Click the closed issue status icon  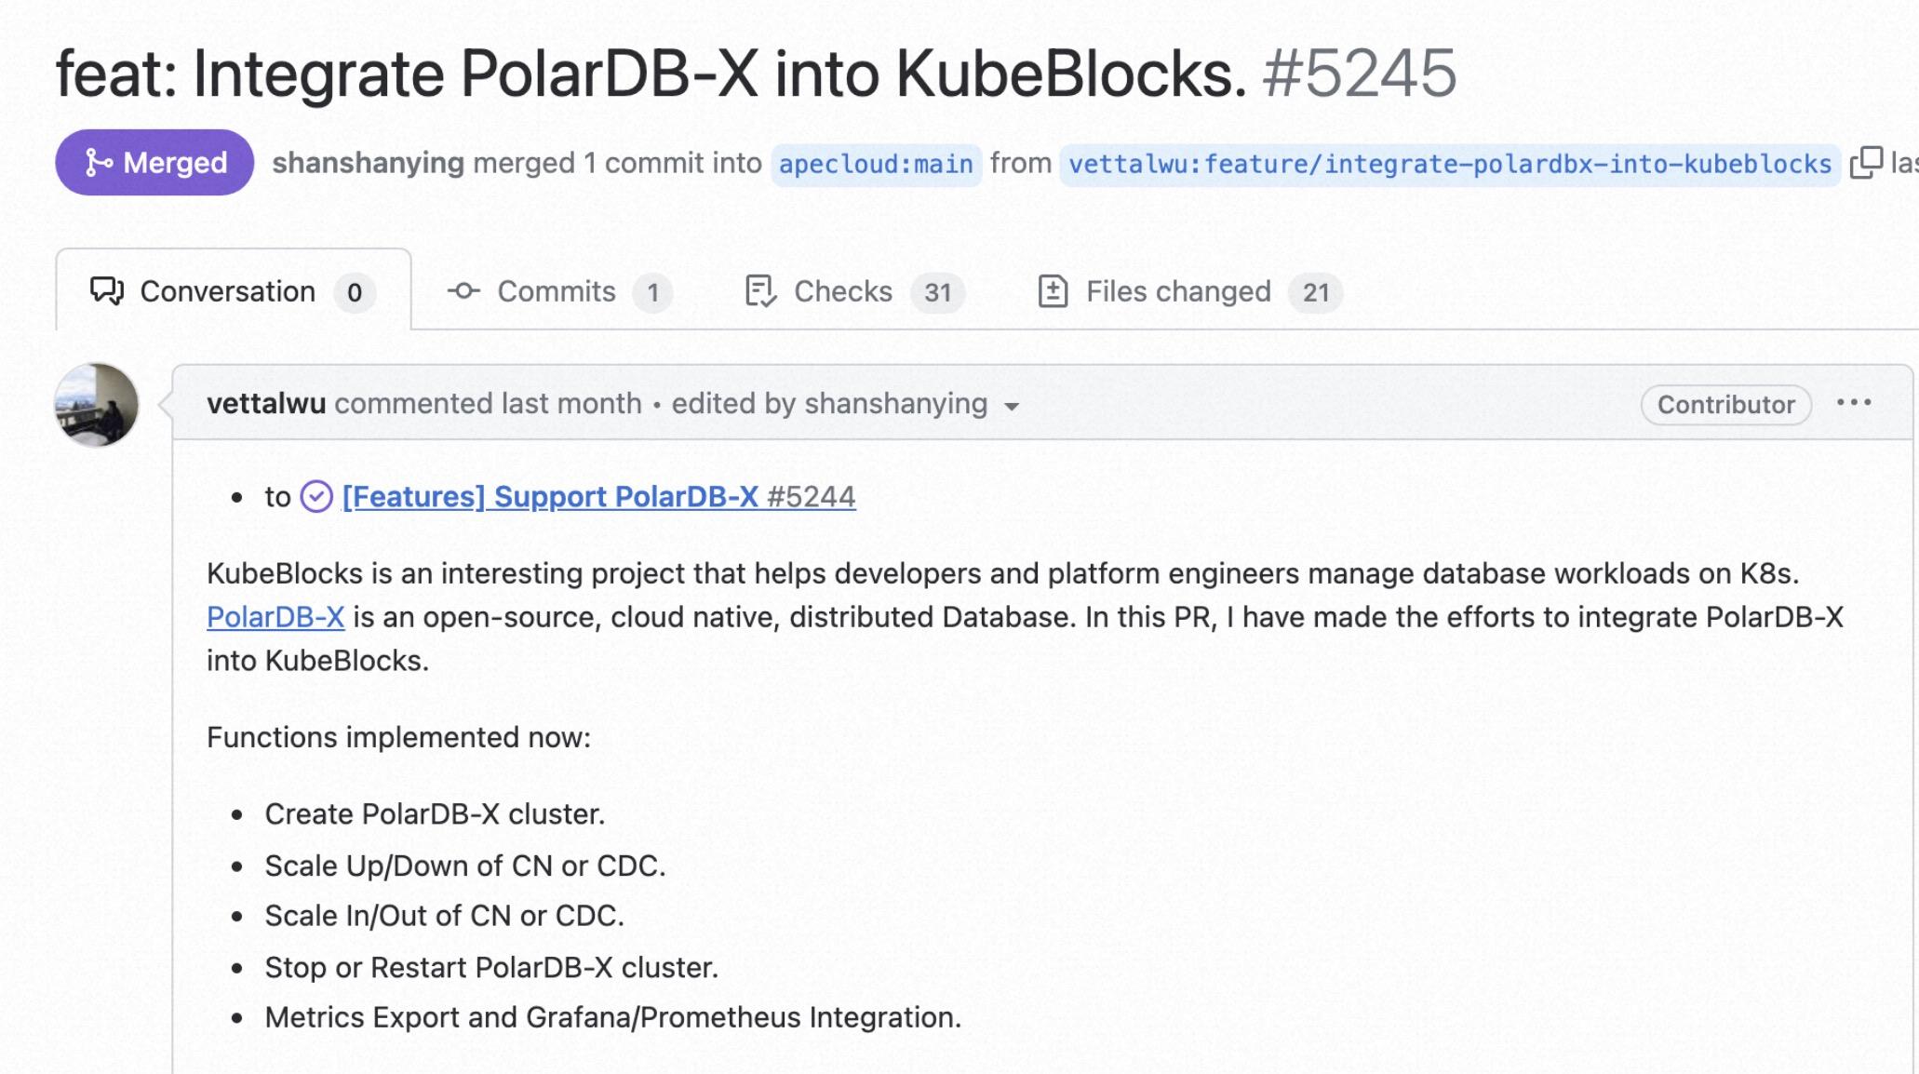tap(316, 497)
